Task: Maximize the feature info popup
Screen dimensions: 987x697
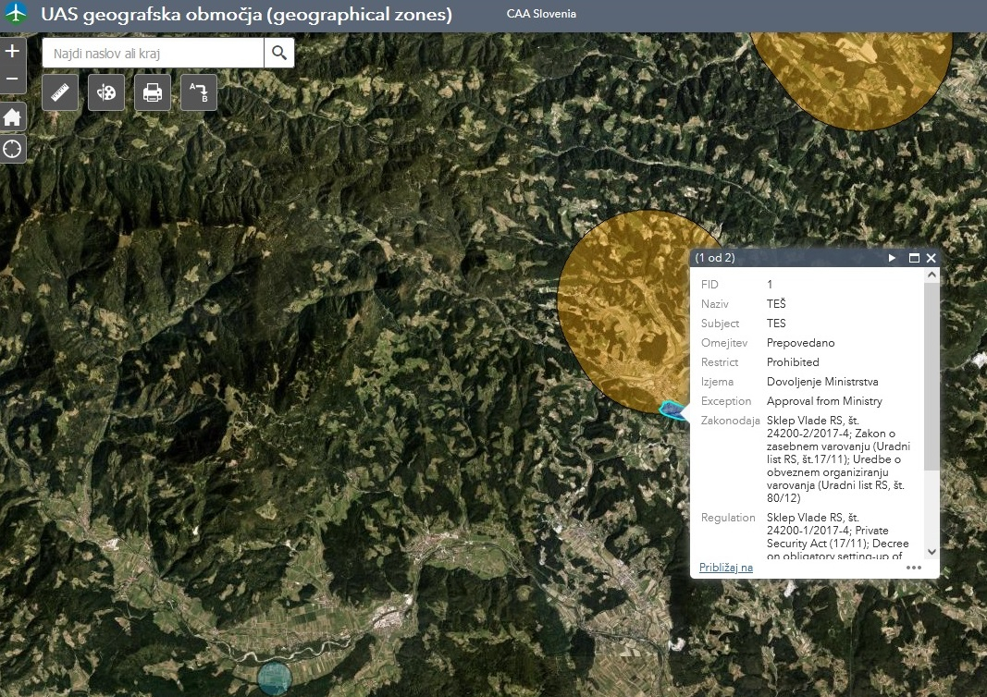Action: (x=914, y=258)
